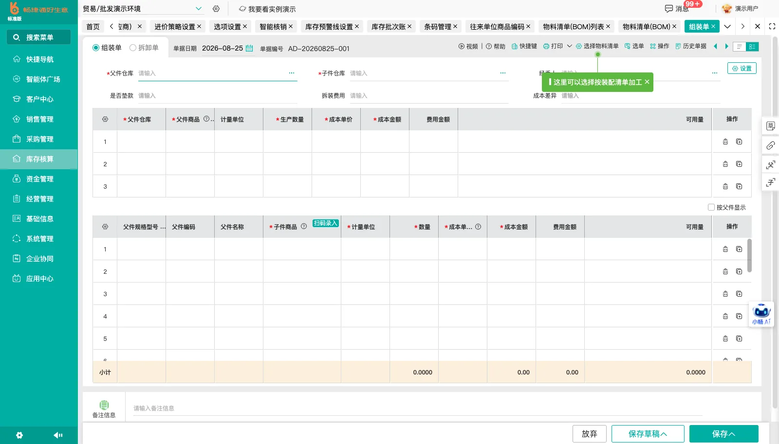Open 历史单据 history documents
Viewport: 779px width, 444px height.
[x=690, y=46]
